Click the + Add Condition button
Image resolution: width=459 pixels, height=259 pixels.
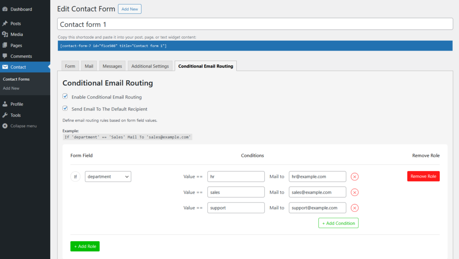point(338,223)
